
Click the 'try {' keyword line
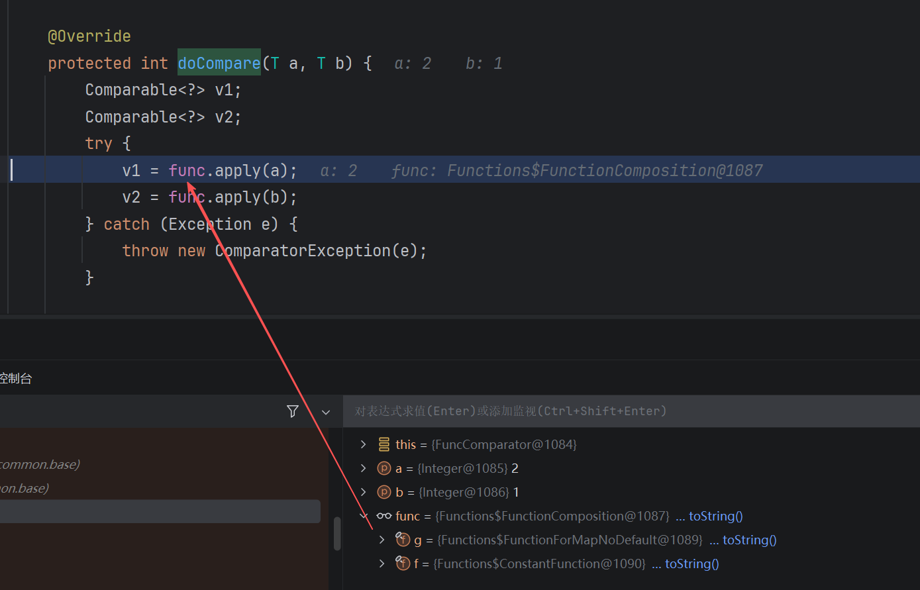click(x=108, y=144)
